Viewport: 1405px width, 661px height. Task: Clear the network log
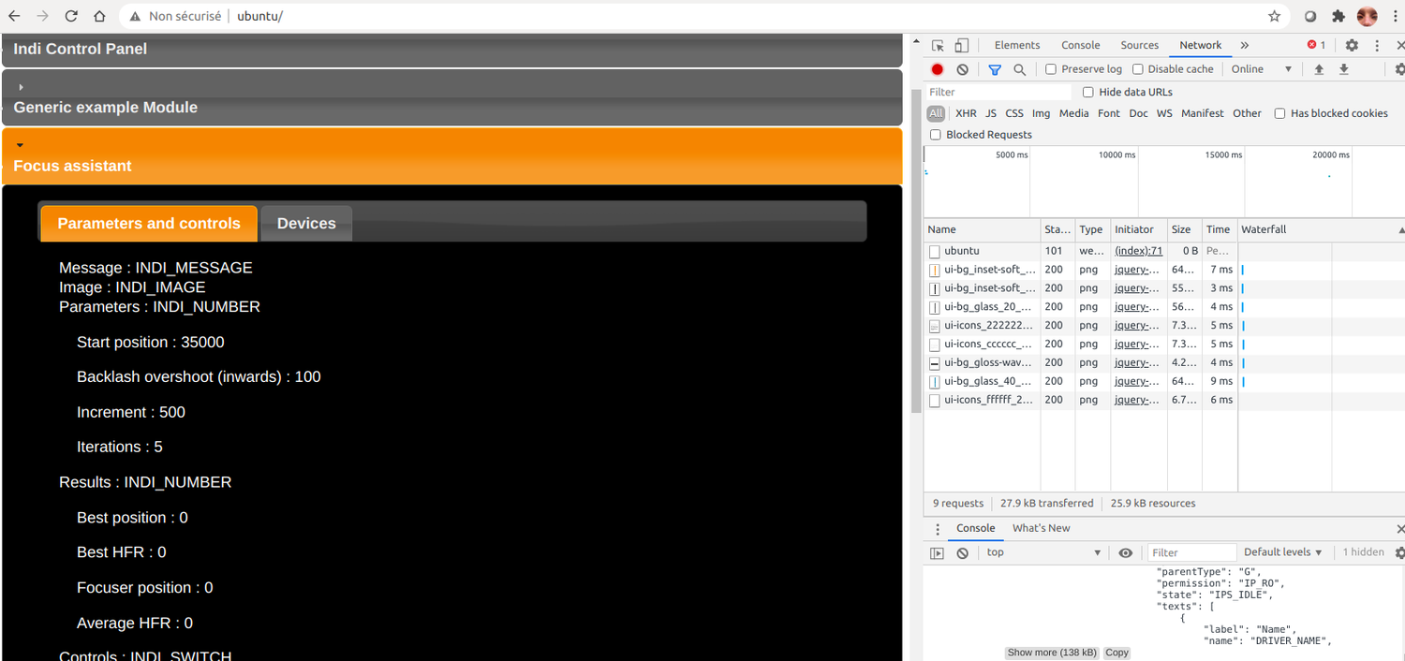962,69
